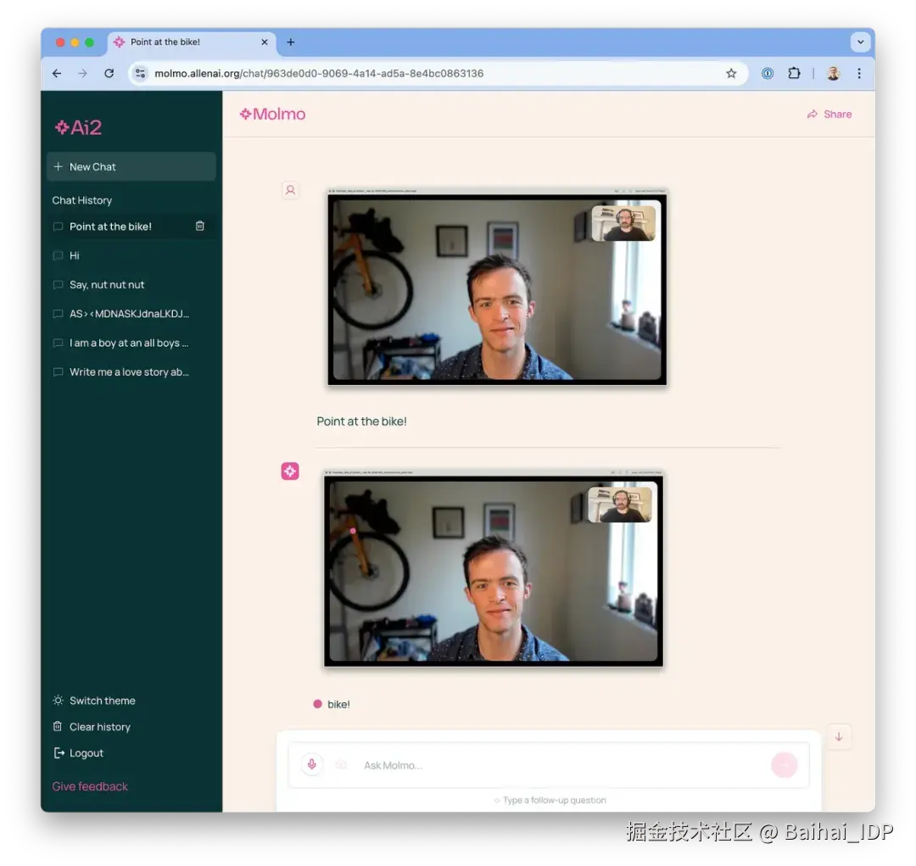The height and width of the screenshot is (866, 916).
Task: Open the user's uploaded video call image
Action: pyautogui.click(x=497, y=287)
